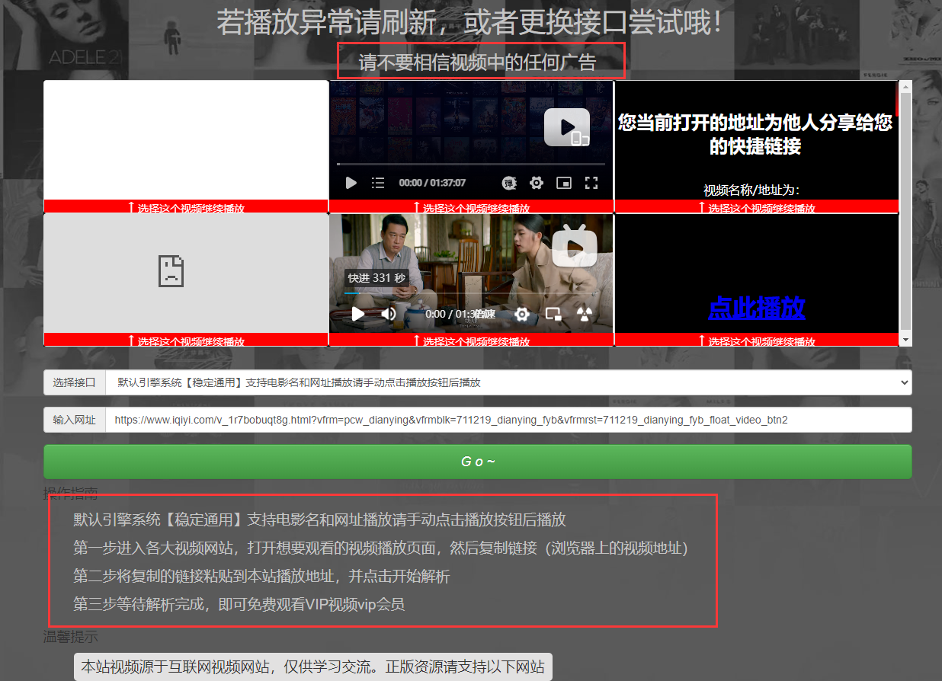Click the 选择接口 label
Viewport: 942px width, 681px height.
pos(75,382)
